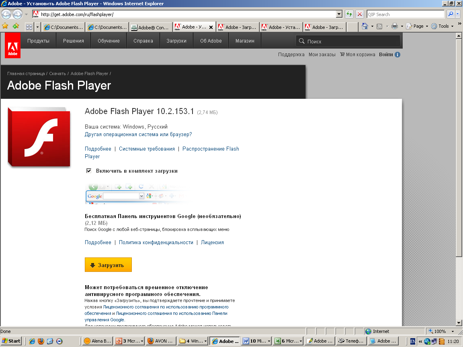Screen dimensions: 463x347
Task: Click the Лицензия link
Action: pos(212,242)
